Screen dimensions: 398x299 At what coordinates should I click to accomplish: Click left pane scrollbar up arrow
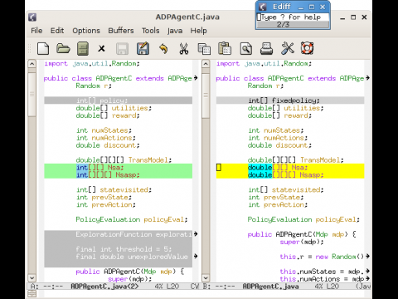click(x=32, y=64)
